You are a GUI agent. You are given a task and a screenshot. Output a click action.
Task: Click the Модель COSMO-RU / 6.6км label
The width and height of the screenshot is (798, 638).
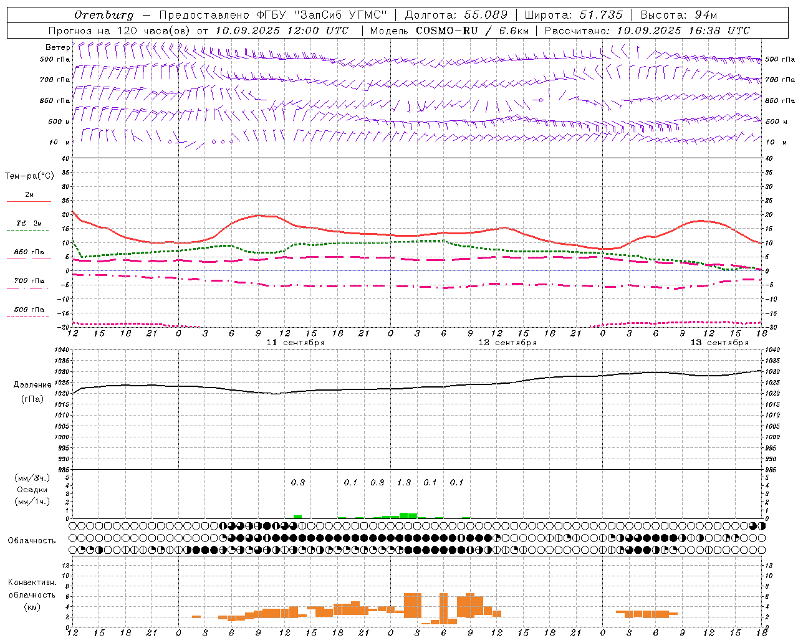449,31
